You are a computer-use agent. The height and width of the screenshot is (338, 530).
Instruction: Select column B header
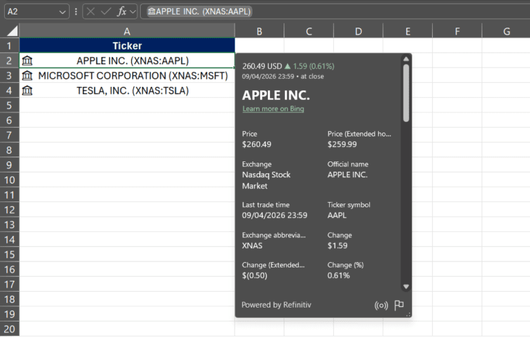point(259,31)
